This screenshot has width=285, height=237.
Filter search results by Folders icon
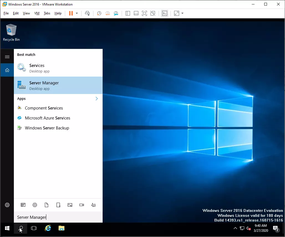(58, 205)
